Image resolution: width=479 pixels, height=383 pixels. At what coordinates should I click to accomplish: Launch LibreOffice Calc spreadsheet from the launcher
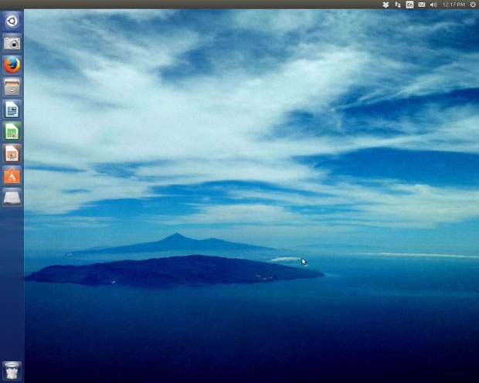12,131
